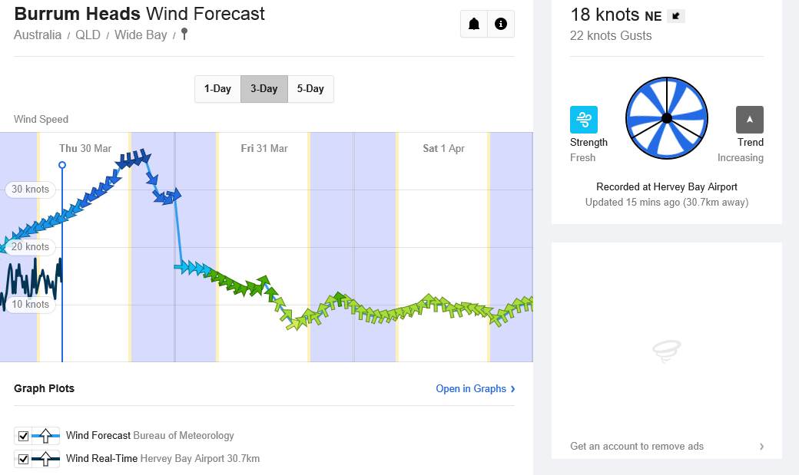Click the tornado placeholder icon in ad
Image resolution: width=799 pixels, height=475 pixels.
tap(666, 351)
